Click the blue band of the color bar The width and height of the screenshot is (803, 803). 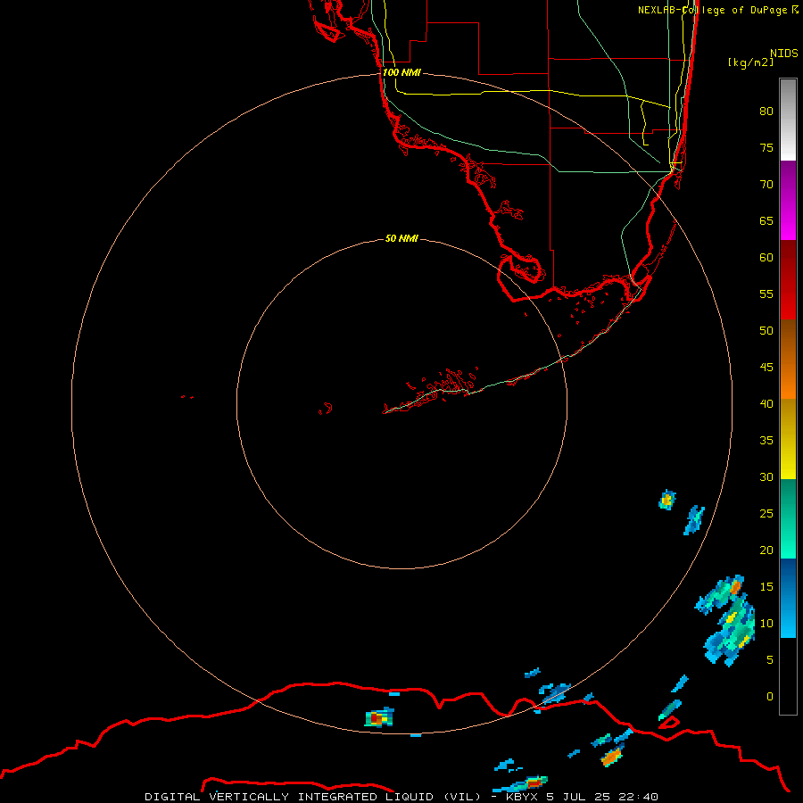coord(788,598)
